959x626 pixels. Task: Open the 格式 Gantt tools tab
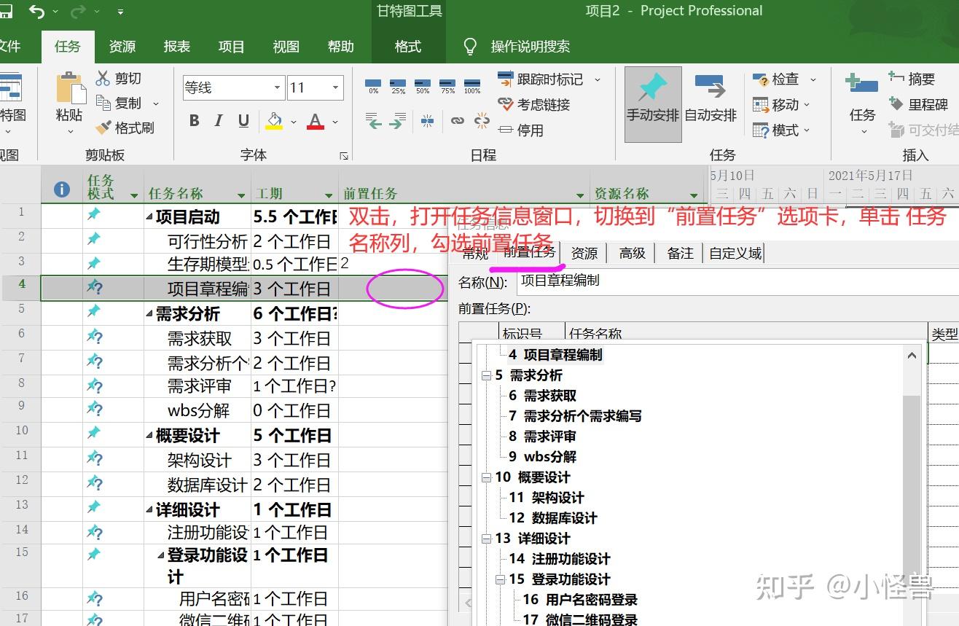[408, 46]
